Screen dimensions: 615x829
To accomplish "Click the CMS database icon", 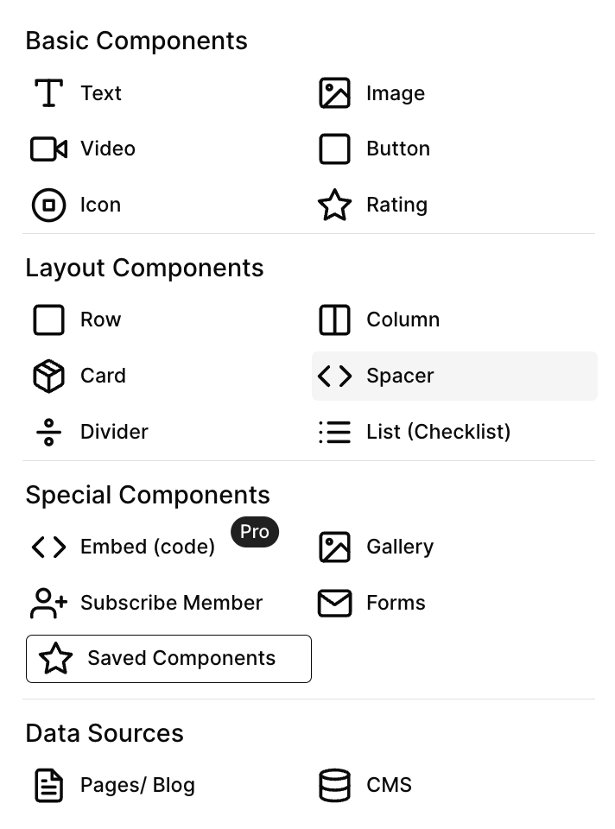I will [334, 786].
